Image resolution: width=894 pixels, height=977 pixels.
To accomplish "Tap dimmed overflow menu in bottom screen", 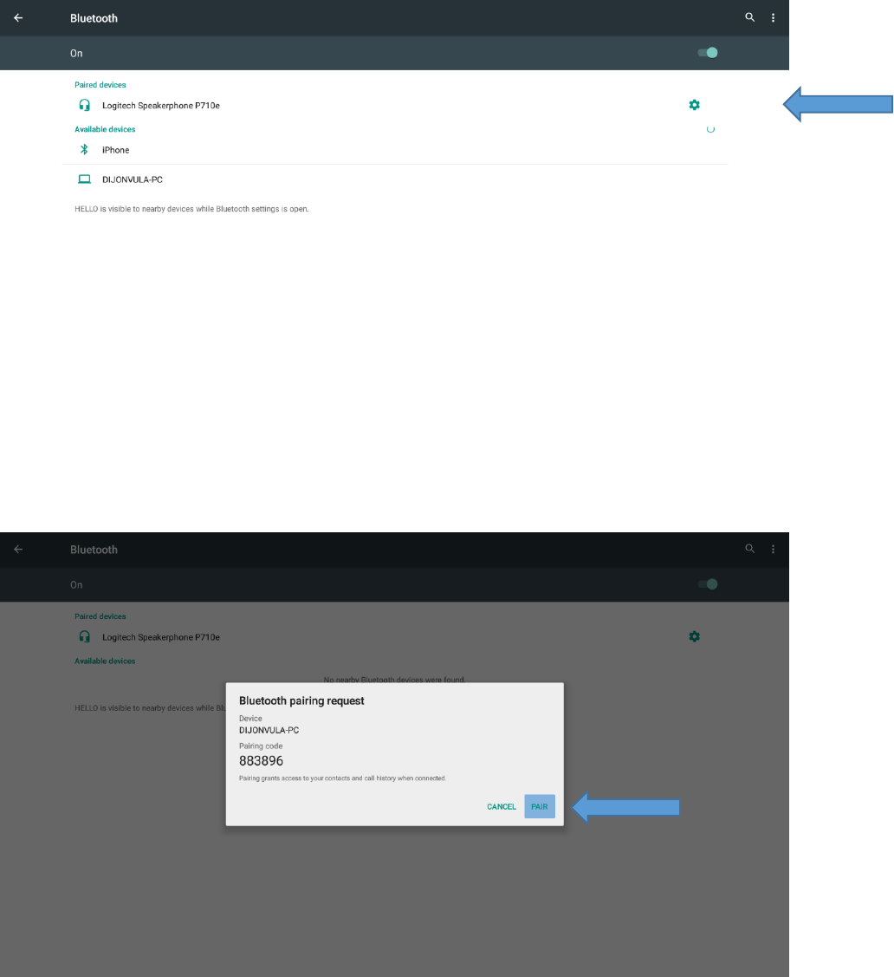I will pyautogui.click(x=774, y=550).
